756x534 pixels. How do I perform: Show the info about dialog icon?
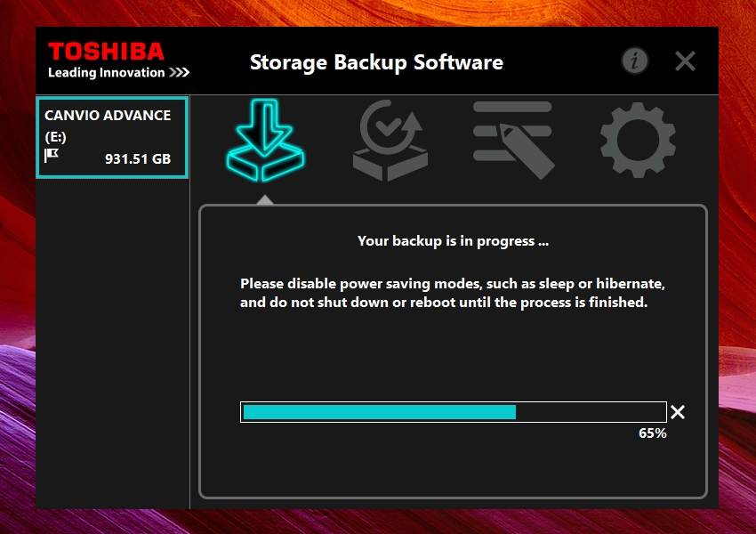point(634,61)
